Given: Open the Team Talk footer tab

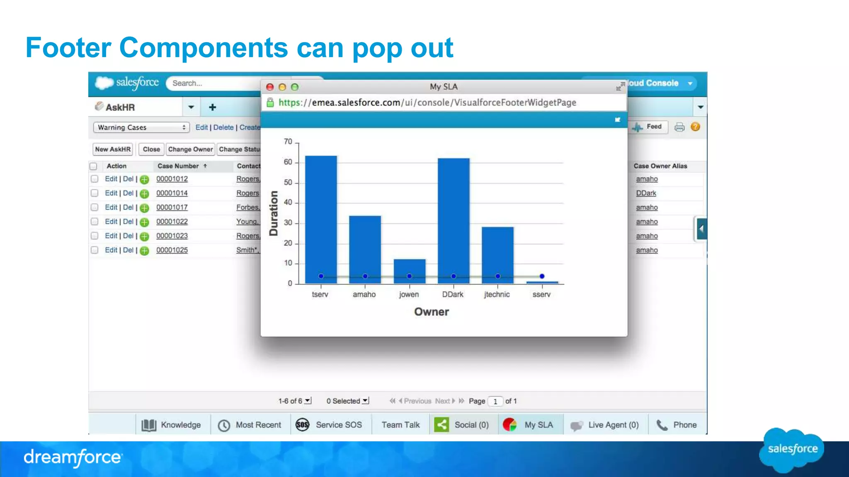Looking at the screenshot, I should click(x=400, y=425).
